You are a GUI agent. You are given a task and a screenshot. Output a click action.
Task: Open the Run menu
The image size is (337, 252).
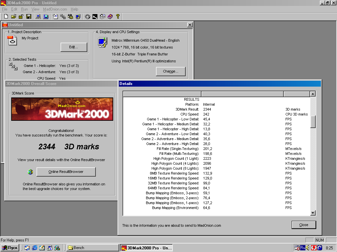point(24,9)
